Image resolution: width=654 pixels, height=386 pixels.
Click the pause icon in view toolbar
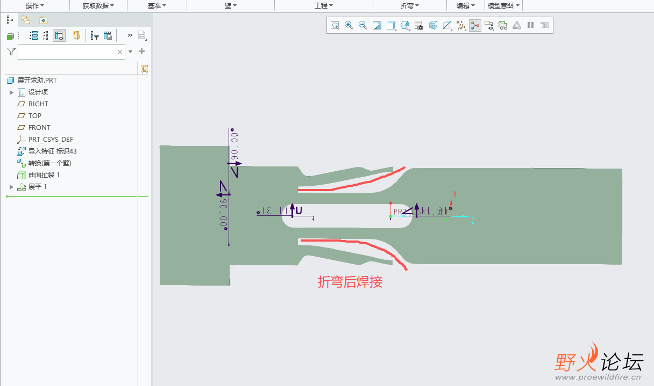(531, 25)
